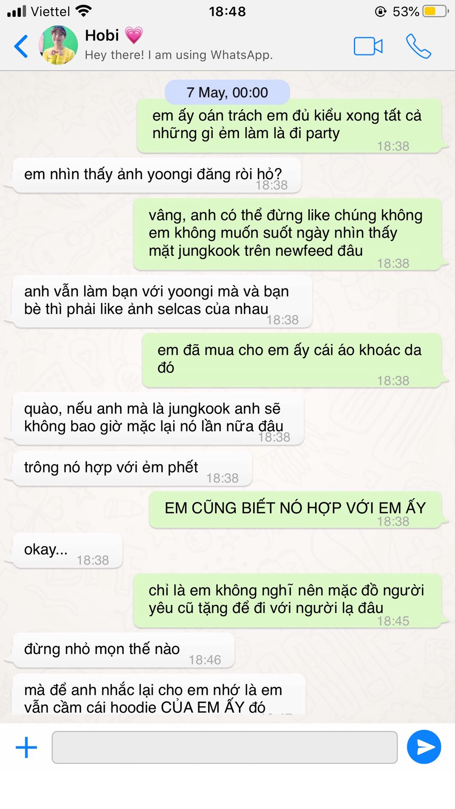455x809 pixels.
Task: Tap the orientation lock status icon
Action: point(381,11)
